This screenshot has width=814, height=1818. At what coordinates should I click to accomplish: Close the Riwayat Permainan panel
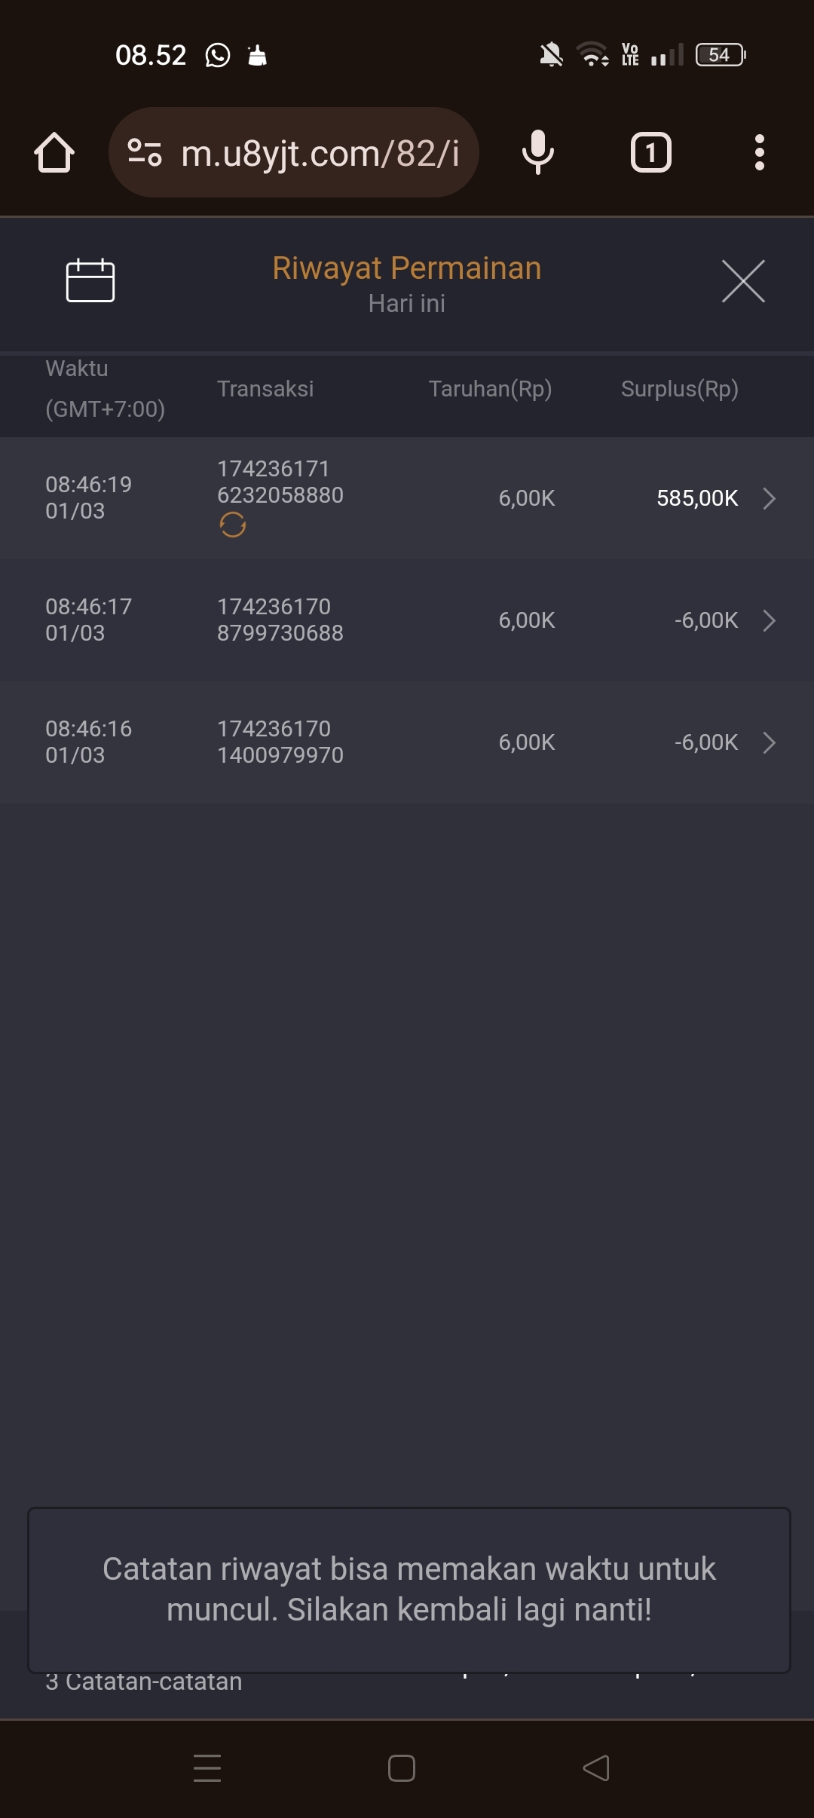(x=743, y=281)
